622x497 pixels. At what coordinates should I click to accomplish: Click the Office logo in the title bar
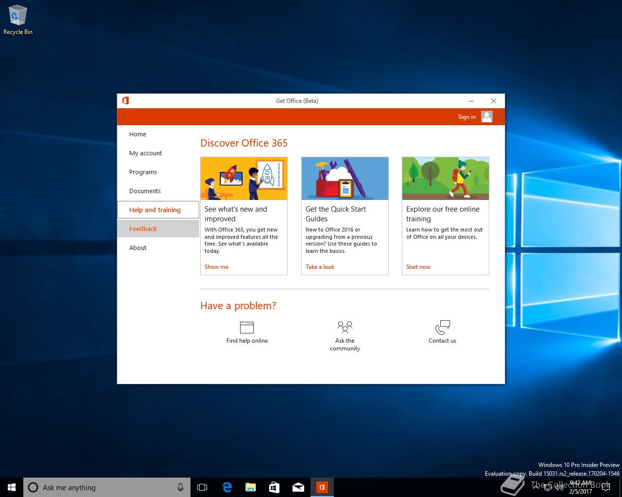pyautogui.click(x=125, y=100)
